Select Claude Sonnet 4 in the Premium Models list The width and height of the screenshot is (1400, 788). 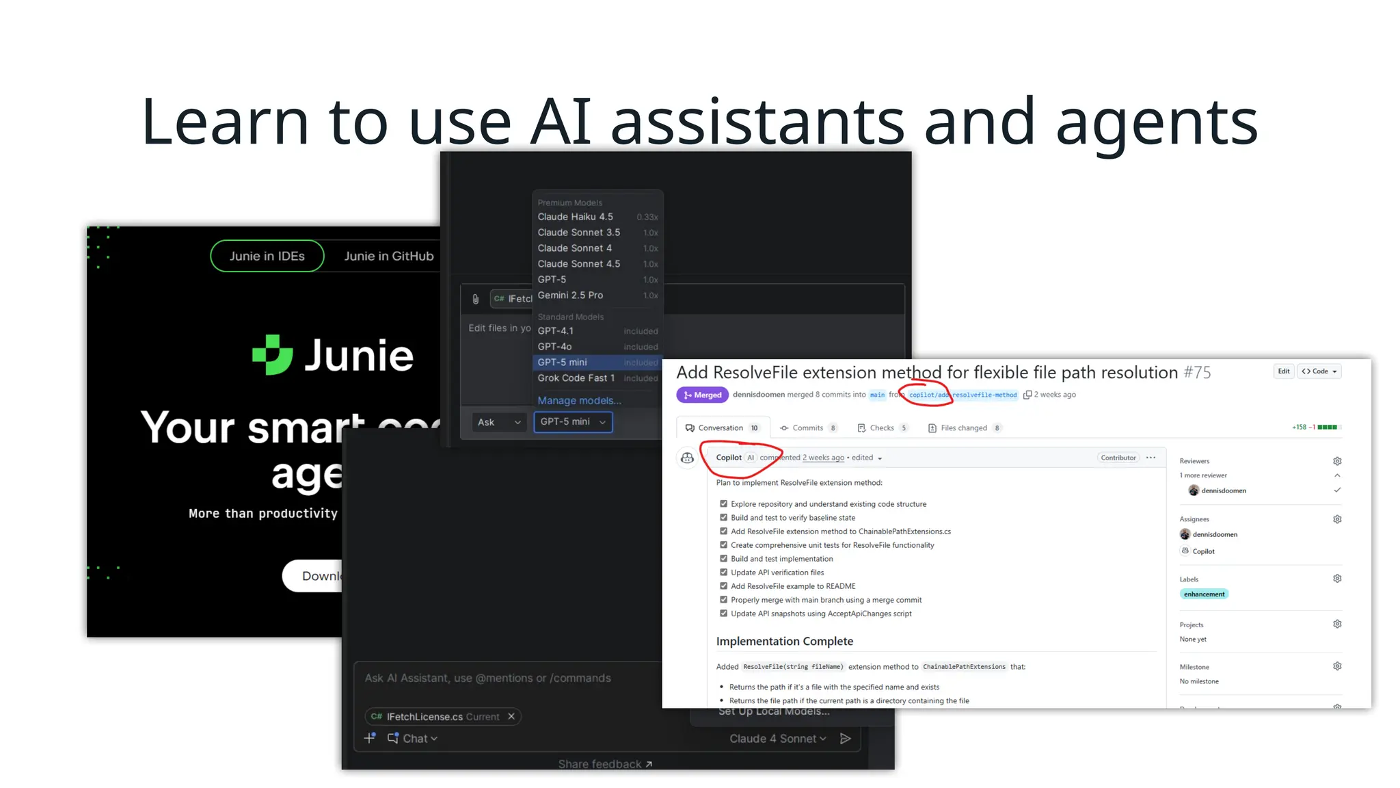coord(597,248)
